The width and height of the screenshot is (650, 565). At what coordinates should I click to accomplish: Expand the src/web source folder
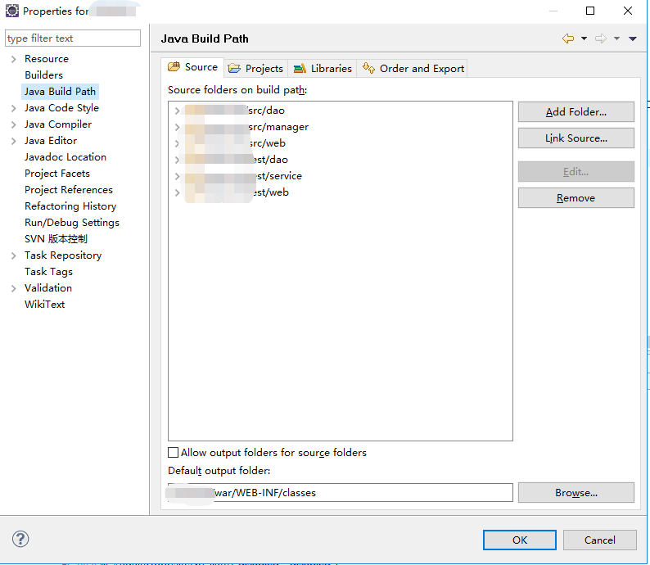pyautogui.click(x=177, y=143)
